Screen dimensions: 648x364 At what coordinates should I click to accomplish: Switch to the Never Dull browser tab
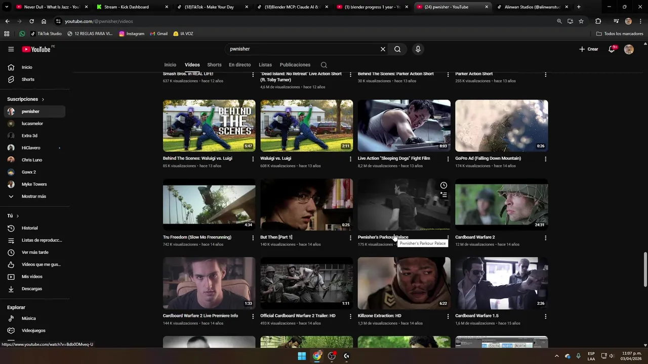(52, 7)
